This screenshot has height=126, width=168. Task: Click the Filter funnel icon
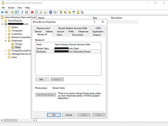(x=73, y=12)
